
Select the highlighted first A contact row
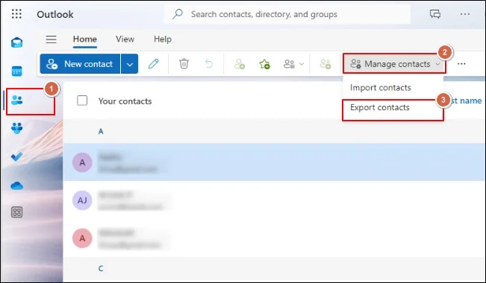pos(274,162)
